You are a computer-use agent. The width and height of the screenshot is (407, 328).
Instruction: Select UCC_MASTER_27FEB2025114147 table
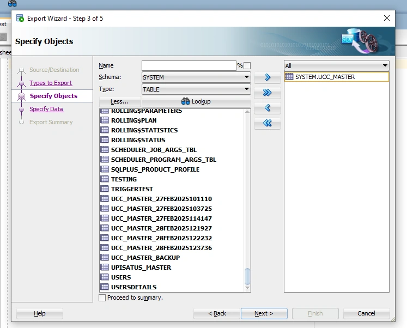pos(161,218)
